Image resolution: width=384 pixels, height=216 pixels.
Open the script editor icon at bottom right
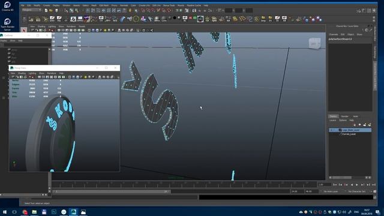pos(374,197)
